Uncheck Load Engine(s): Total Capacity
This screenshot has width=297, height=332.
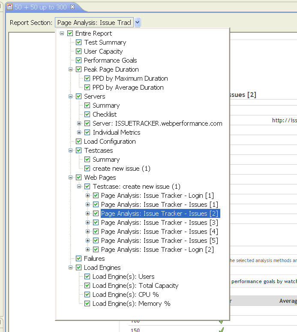click(x=87, y=285)
